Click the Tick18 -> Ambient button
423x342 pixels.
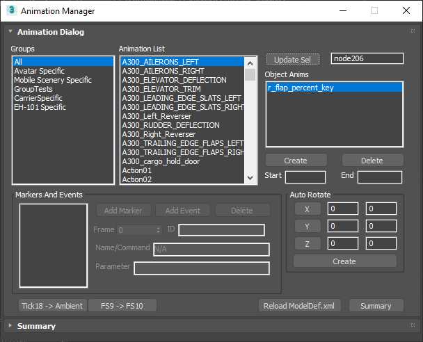52,305
